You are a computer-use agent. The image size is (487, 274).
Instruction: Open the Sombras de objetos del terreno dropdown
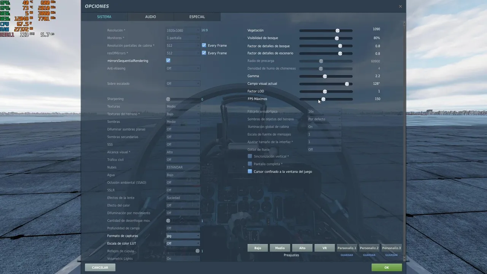point(324,119)
